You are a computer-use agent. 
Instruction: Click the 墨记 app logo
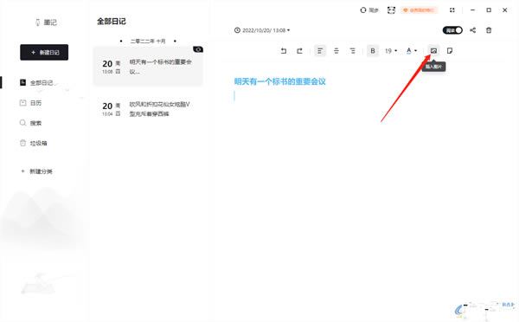click(46, 23)
